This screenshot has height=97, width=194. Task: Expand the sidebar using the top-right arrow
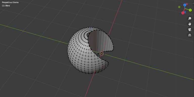point(193,4)
